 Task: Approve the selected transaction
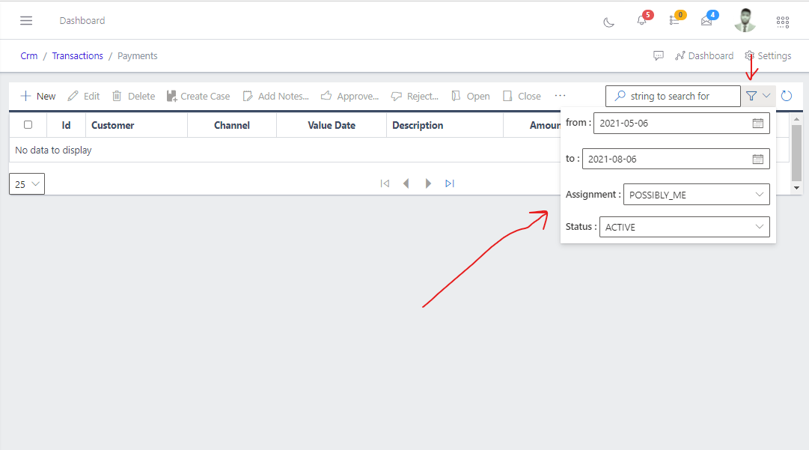pos(349,96)
